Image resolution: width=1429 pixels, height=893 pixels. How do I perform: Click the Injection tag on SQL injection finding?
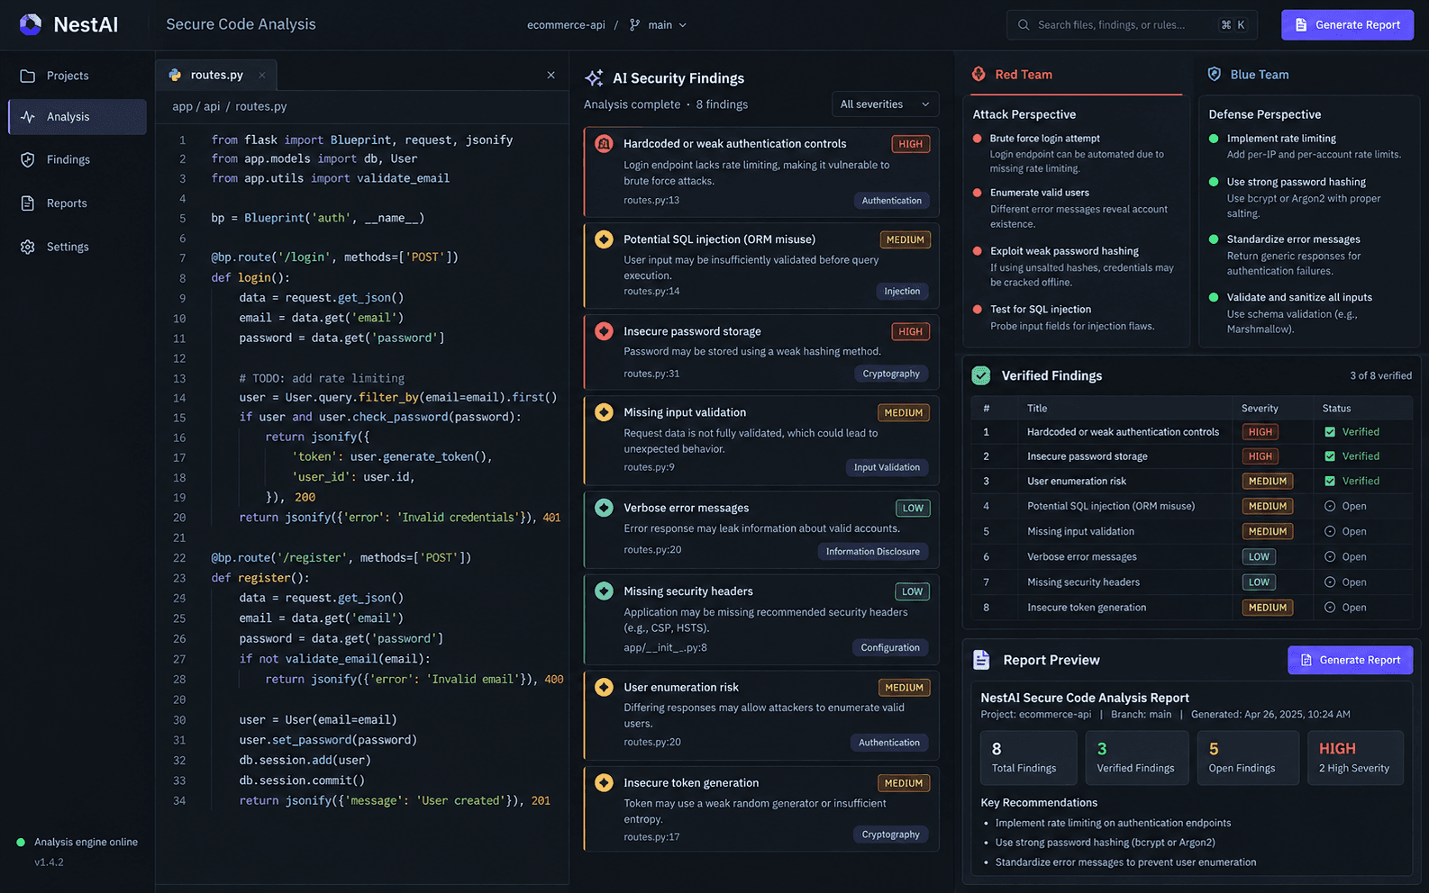[902, 291]
